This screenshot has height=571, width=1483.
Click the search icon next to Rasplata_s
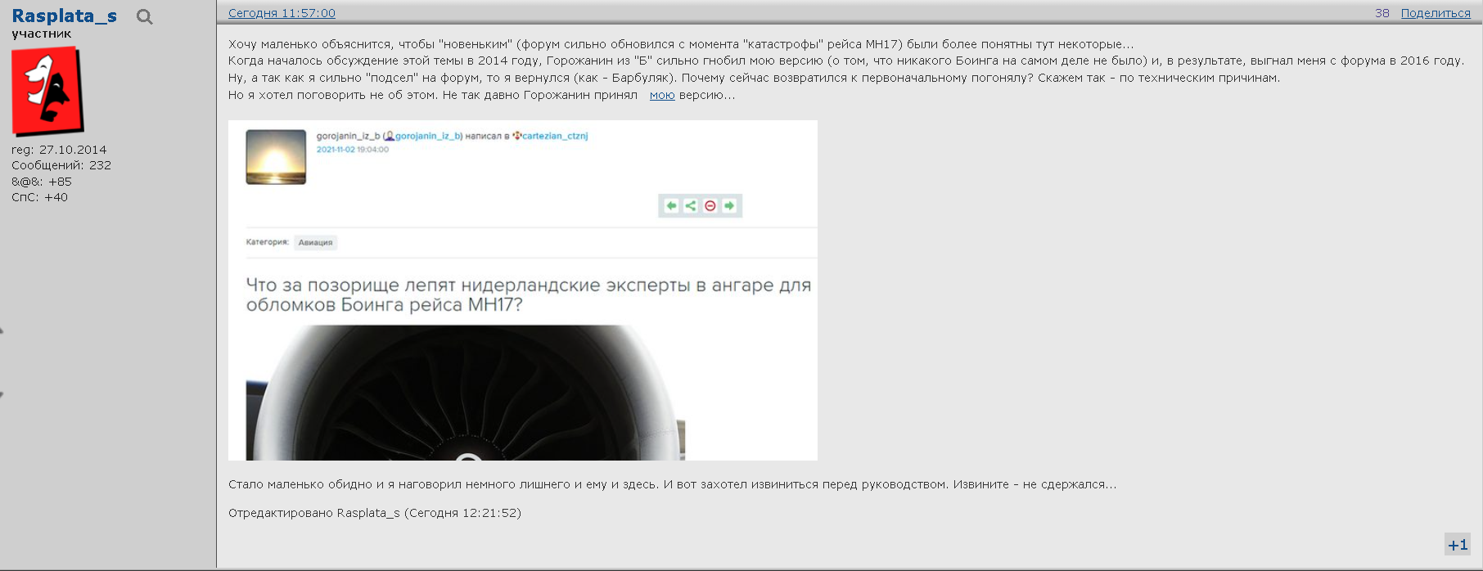[x=145, y=16]
